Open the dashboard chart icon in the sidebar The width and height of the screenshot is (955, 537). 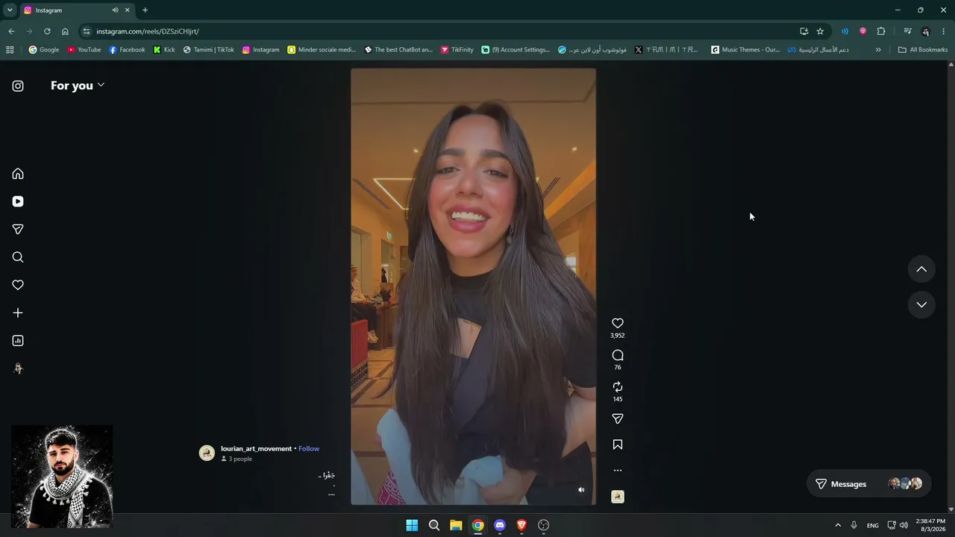pyautogui.click(x=18, y=341)
